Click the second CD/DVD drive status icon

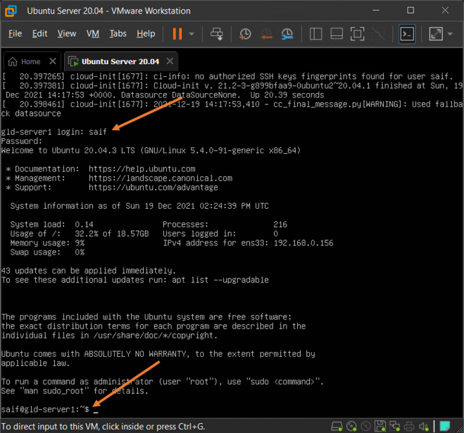coord(366,426)
